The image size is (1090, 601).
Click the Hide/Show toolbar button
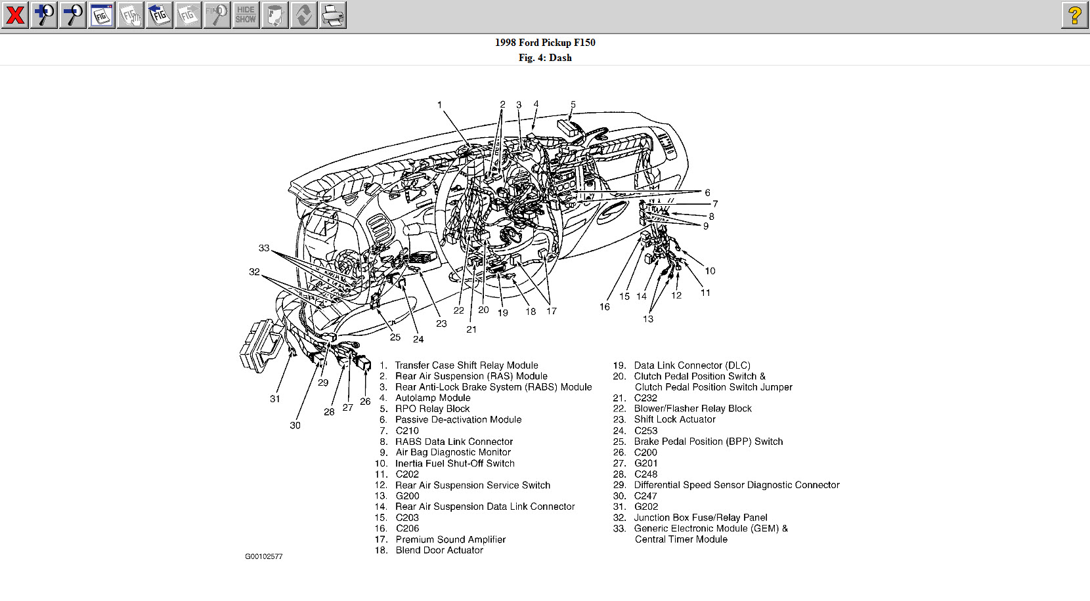(246, 15)
